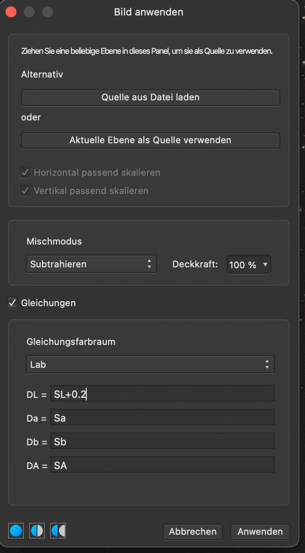Toggle Vertikal passend skalieren
This screenshot has height=553, width=305.
(25, 191)
